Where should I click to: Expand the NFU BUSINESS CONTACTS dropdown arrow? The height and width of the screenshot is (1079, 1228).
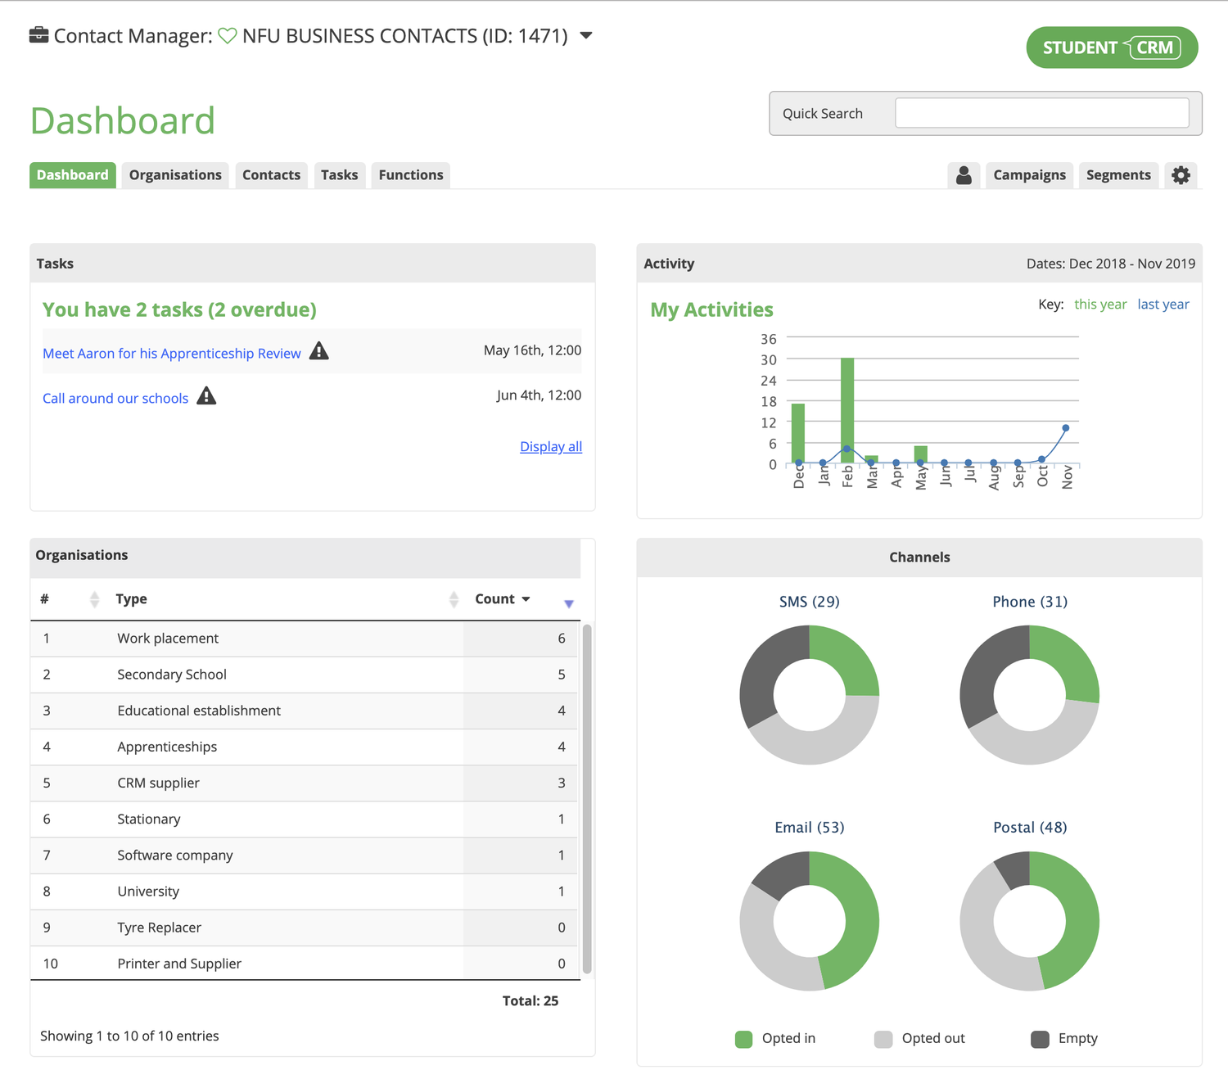coord(585,35)
